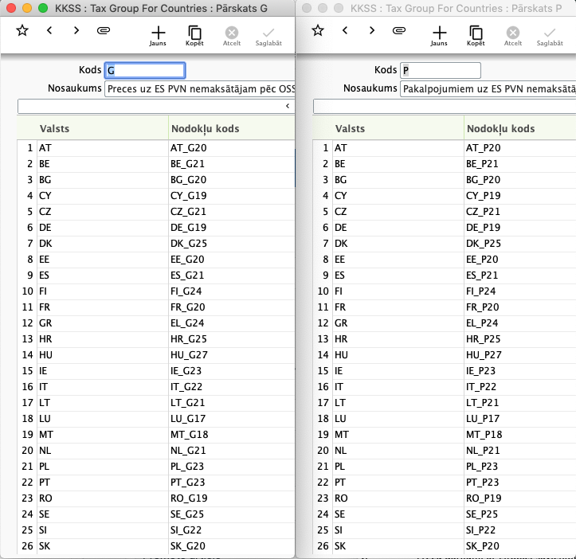The height and width of the screenshot is (559, 576).
Task: Open attachments paperclip in Pārskats G window
Action: point(103,31)
